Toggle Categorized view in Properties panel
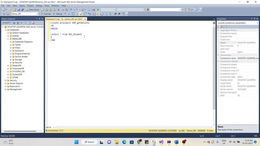The image size is (260, 146). 219,26
